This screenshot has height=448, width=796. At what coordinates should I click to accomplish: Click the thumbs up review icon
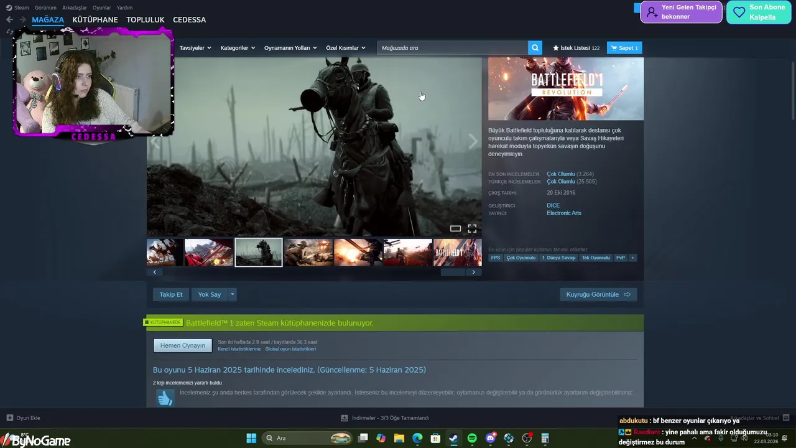click(x=165, y=398)
